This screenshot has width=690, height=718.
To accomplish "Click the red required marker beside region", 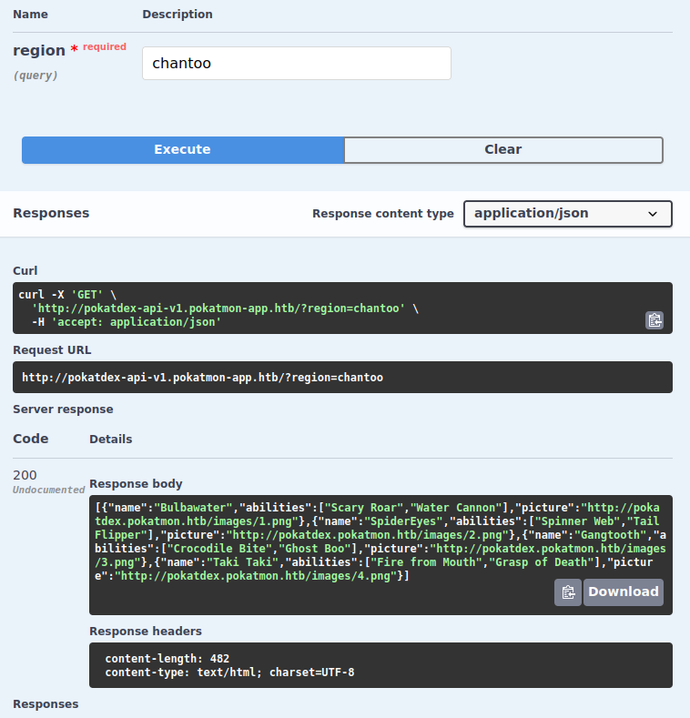I will tap(99, 47).
